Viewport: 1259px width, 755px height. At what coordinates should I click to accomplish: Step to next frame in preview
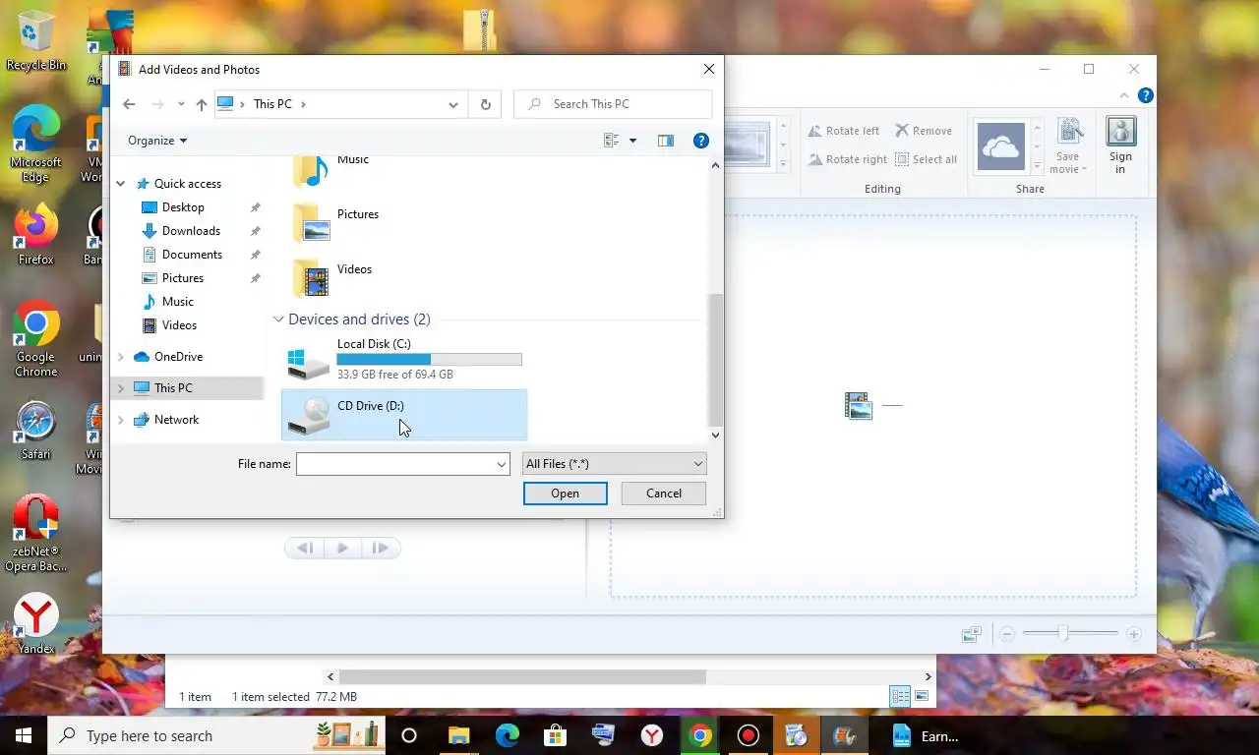click(381, 548)
